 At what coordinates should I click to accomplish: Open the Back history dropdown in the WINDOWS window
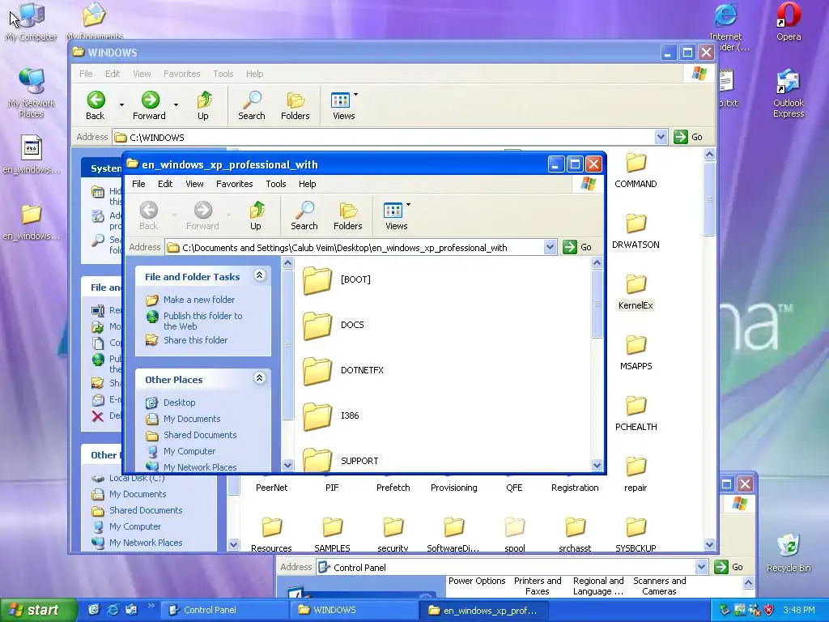tap(121, 105)
